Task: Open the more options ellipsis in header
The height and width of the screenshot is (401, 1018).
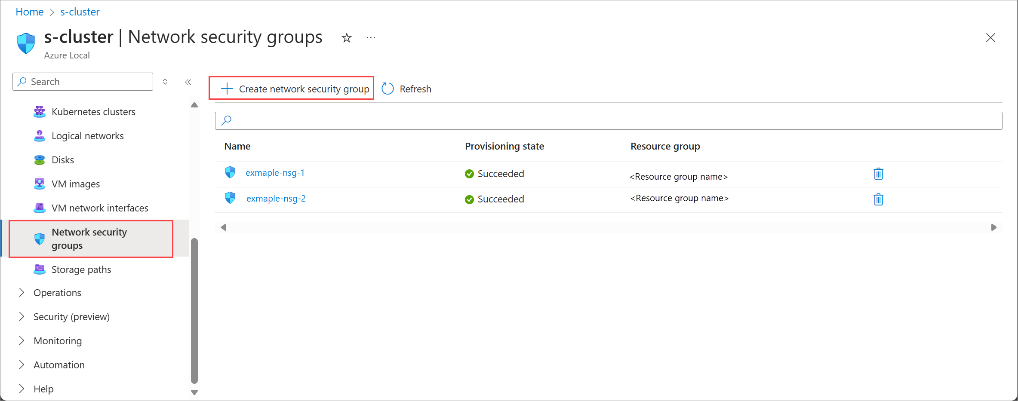Action: click(x=371, y=38)
